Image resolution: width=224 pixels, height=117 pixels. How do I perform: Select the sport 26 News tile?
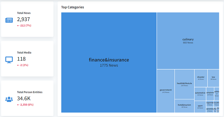coord(200,107)
